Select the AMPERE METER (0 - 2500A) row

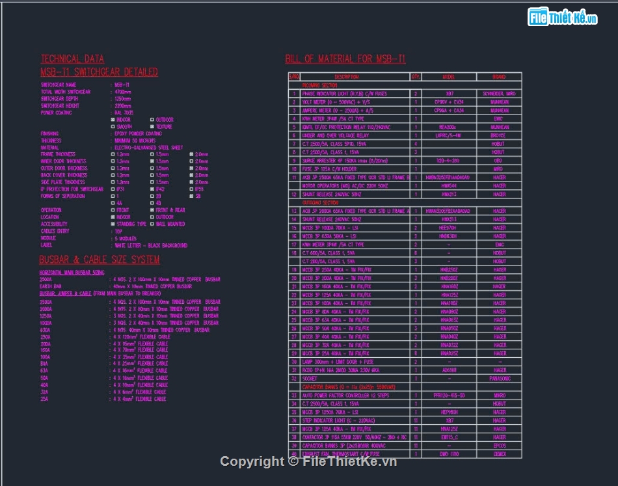click(x=405, y=111)
